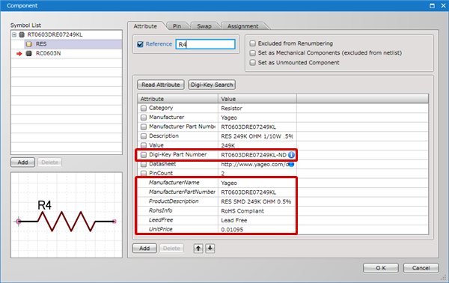Enable Excluded from Renumbering
Viewport: 449px width, 283px height.
pos(253,43)
